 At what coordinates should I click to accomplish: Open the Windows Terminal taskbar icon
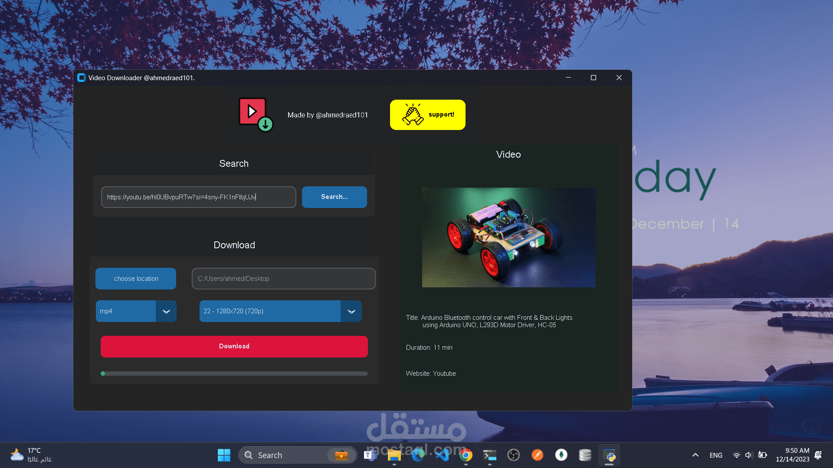(x=490, y=455)
